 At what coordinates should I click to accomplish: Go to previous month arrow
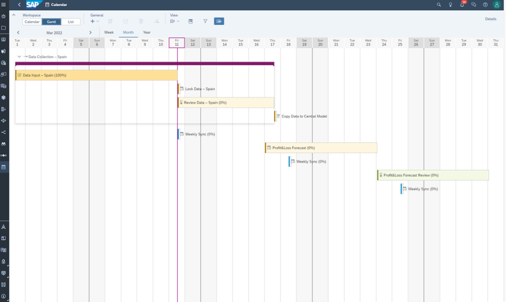pos(18,33)
